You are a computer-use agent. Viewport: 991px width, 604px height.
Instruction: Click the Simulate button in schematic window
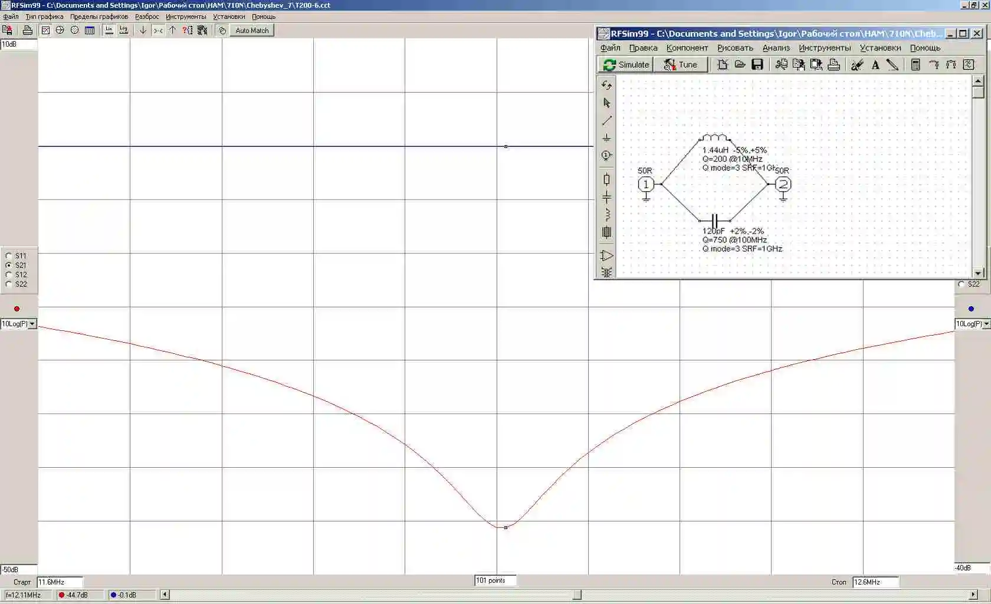626,65
